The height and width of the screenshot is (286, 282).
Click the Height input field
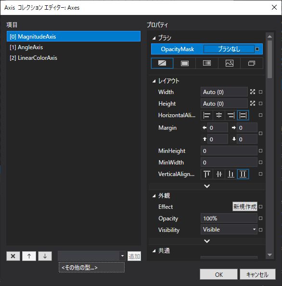coord(224,103)
